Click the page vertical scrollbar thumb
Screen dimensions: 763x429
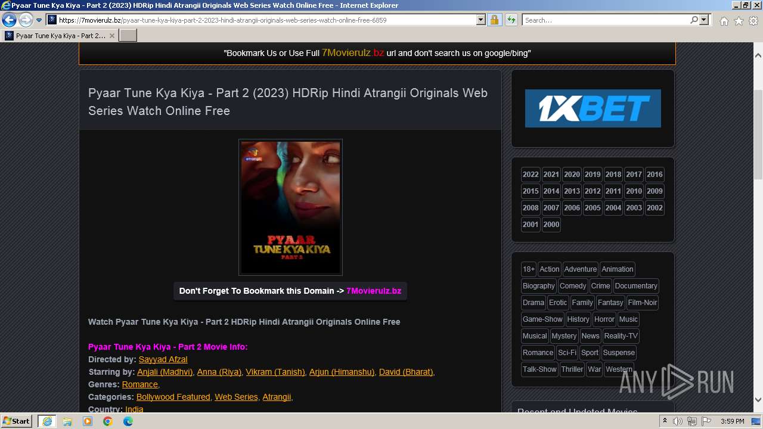coord(758,134)
